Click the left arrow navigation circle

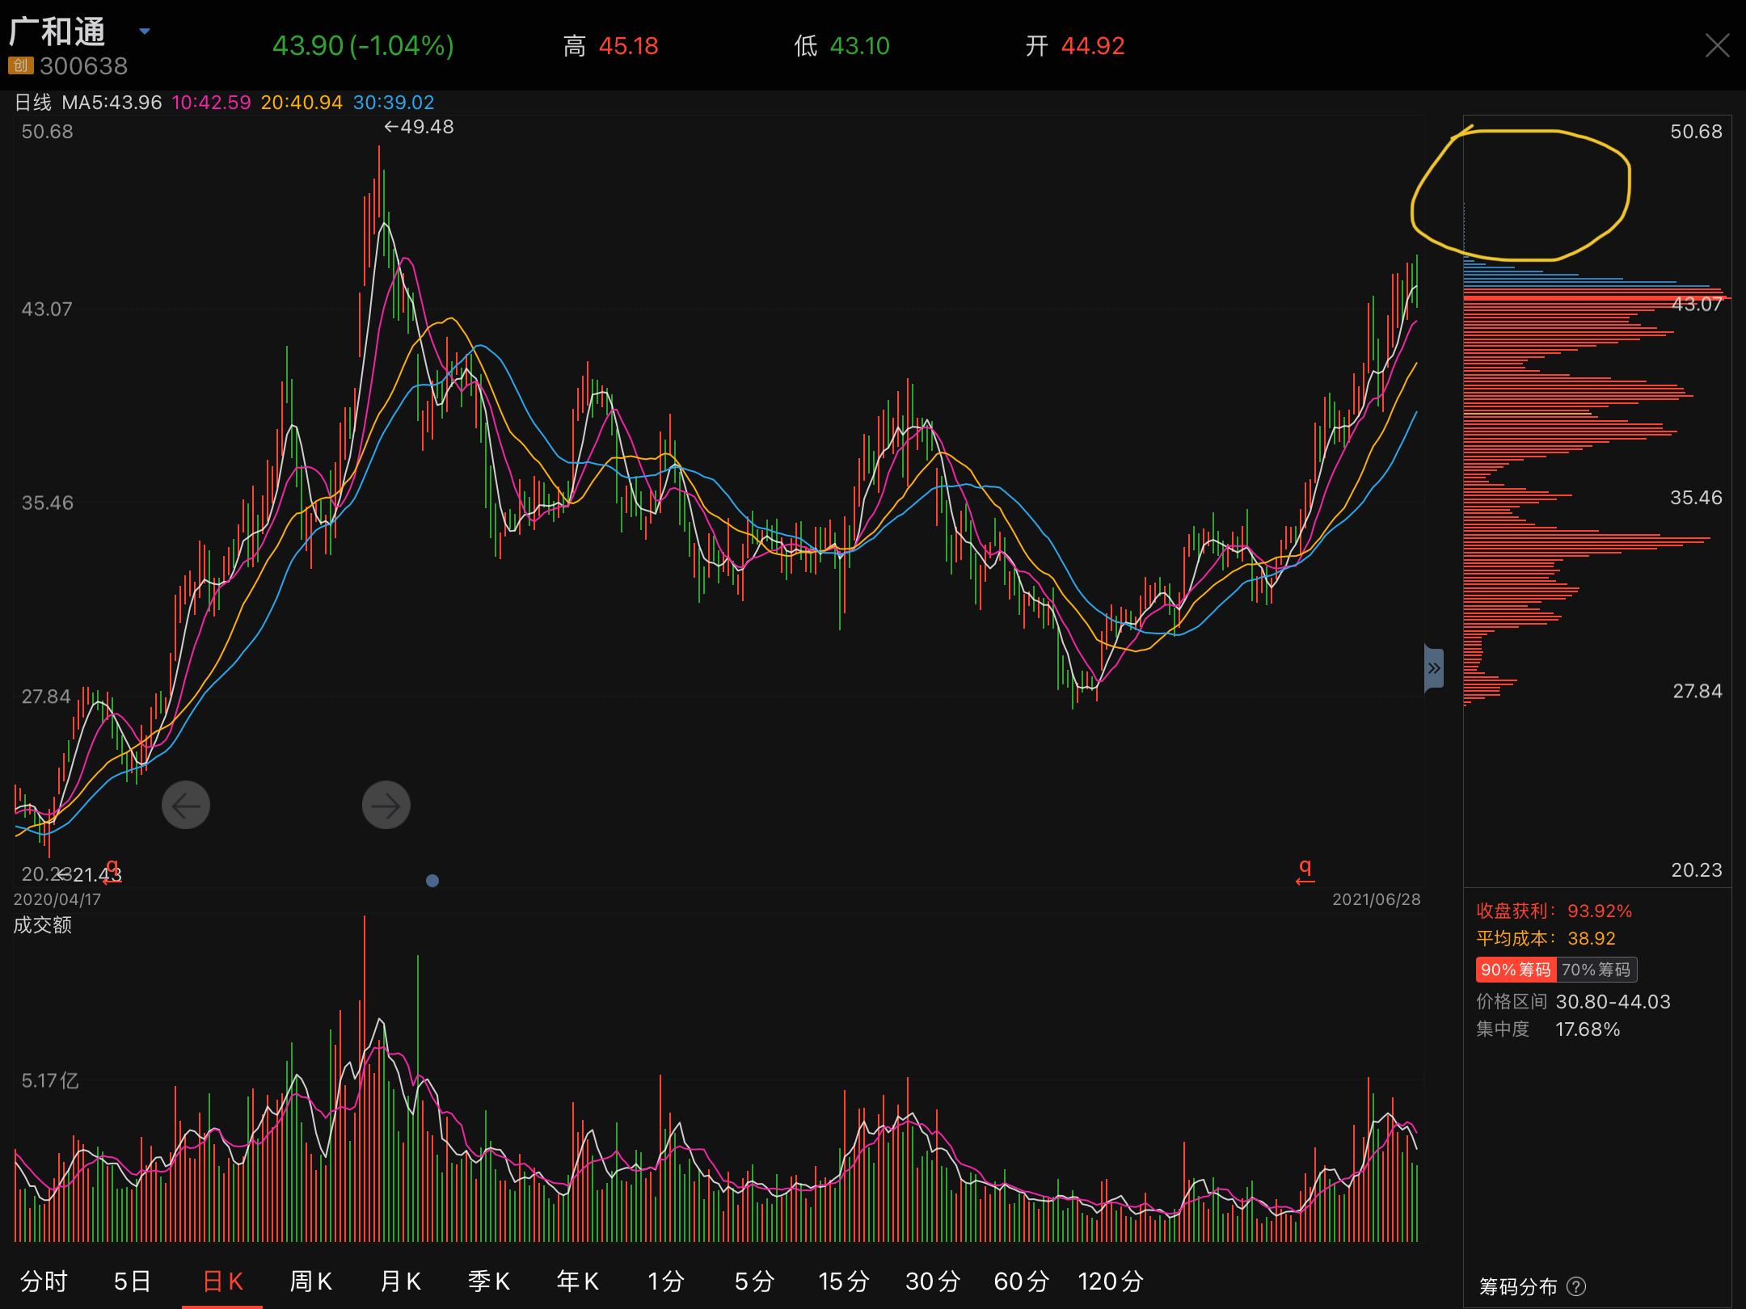tap(186, 805)
